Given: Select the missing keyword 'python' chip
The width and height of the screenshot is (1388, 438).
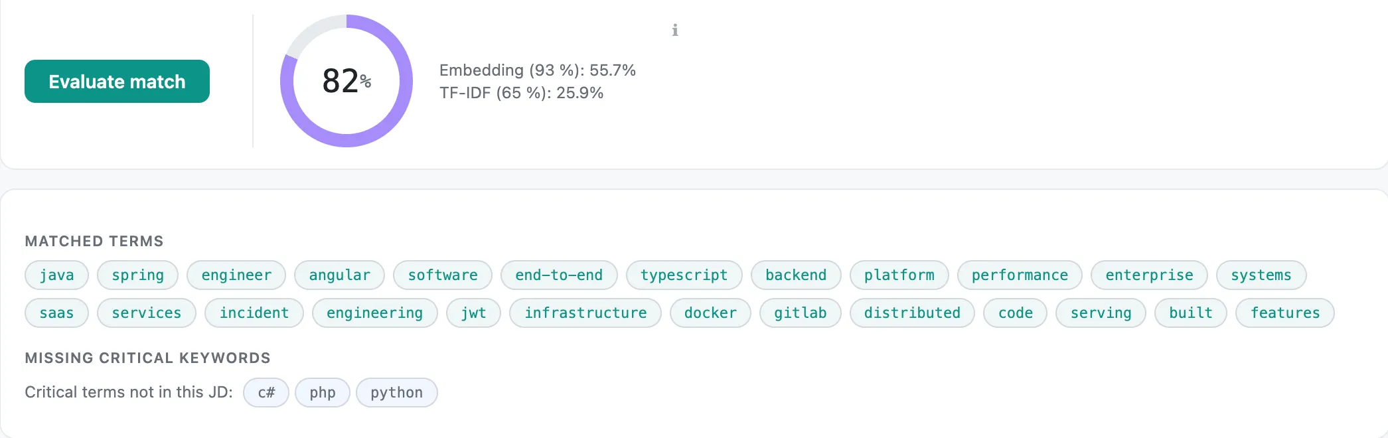Looking at the screenshot, I should point(397,392).
